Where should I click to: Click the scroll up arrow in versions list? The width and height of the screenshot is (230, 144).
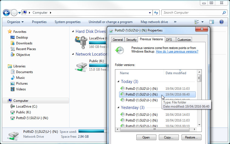pyautogui.click(x=199, y=72)
